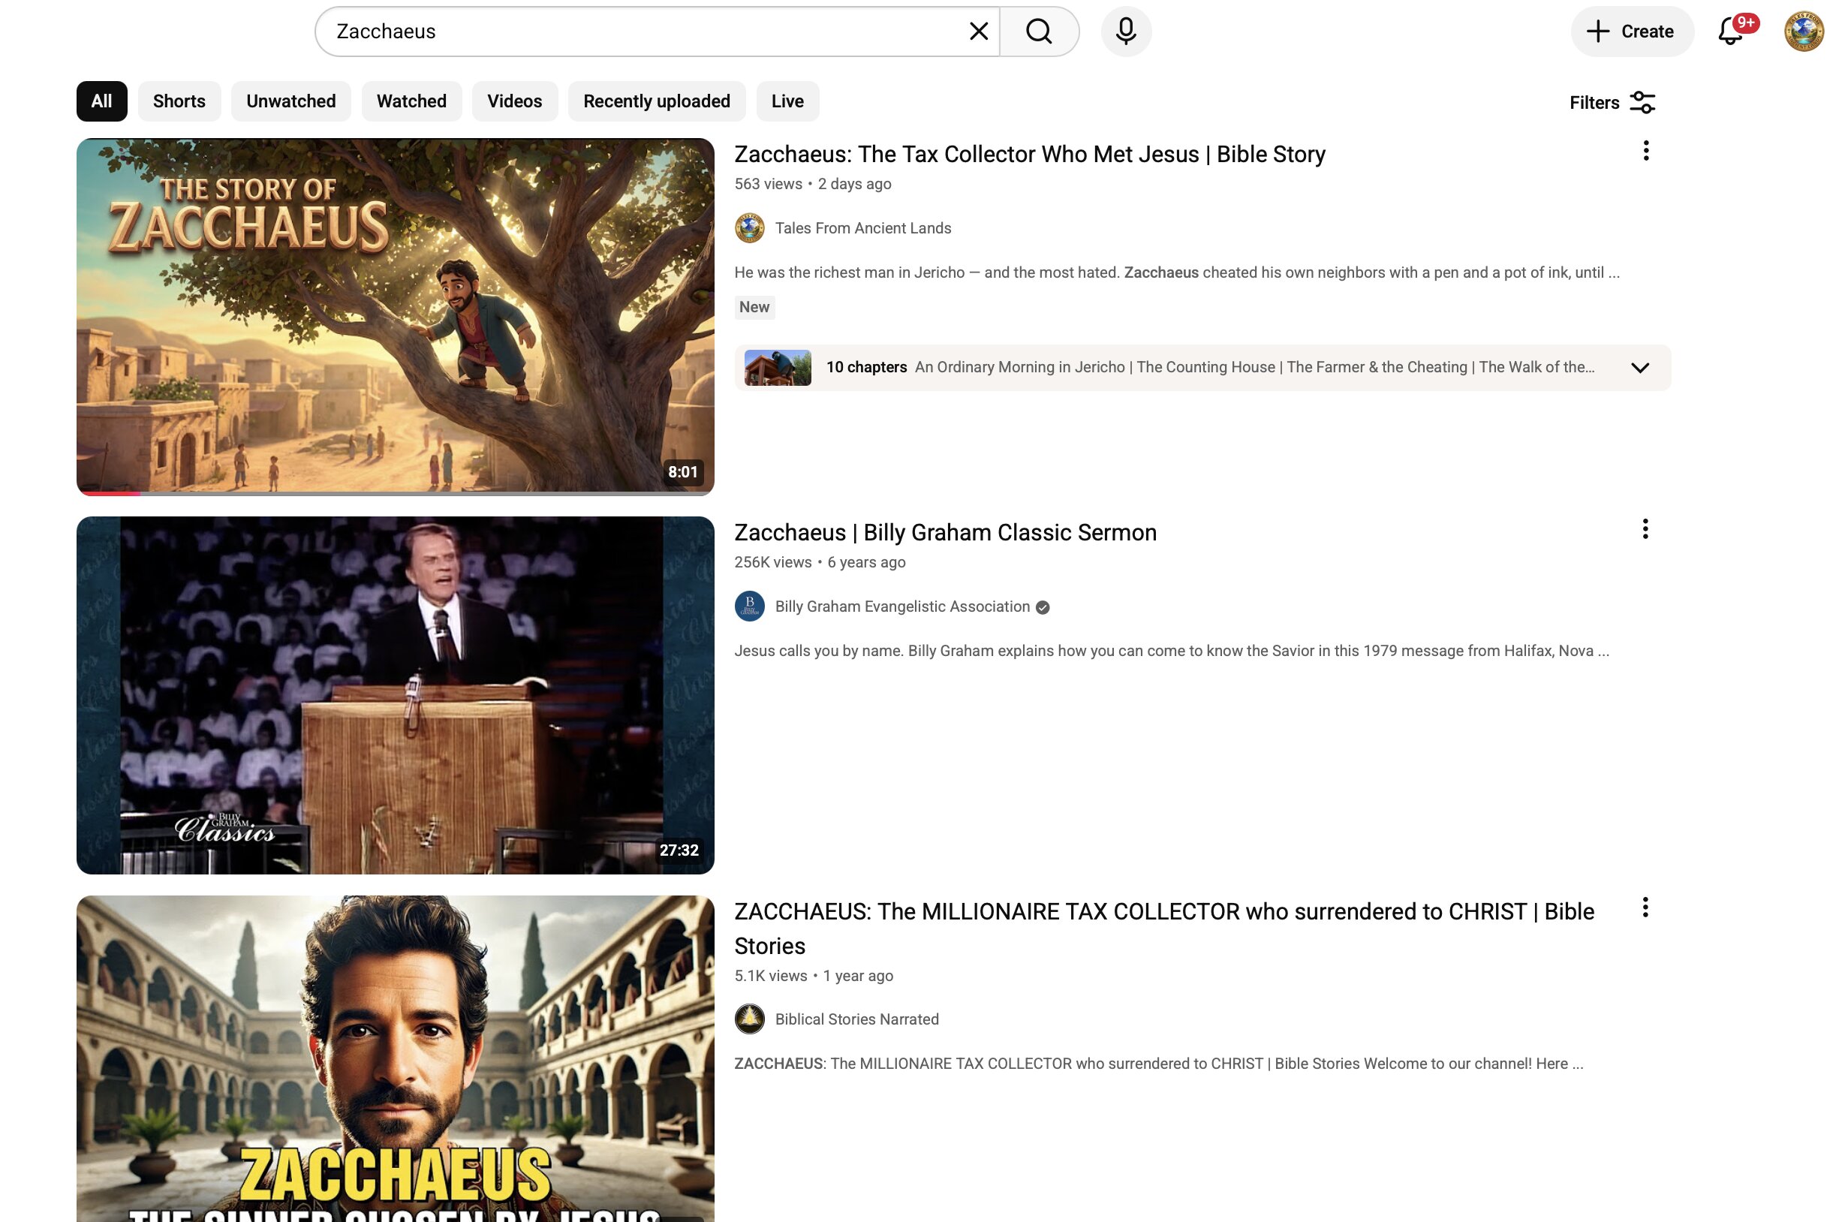Click Biblical Stories Narrated channel avatar
Screen dimensions: 1848x1222
[750, 1019]
